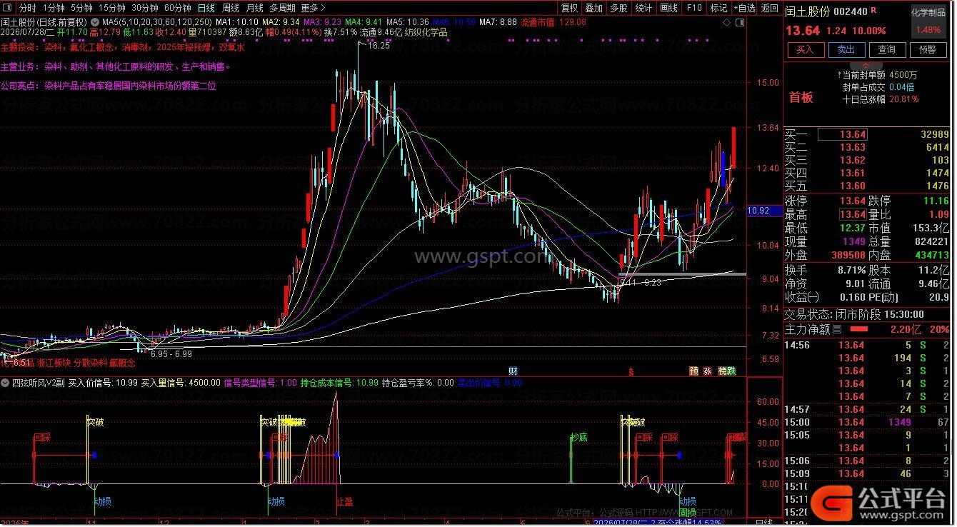This screenshot has width=957, height=527.
Task: Click the 16.25 peak price label on the chart
Action: (x=379, y=46)
